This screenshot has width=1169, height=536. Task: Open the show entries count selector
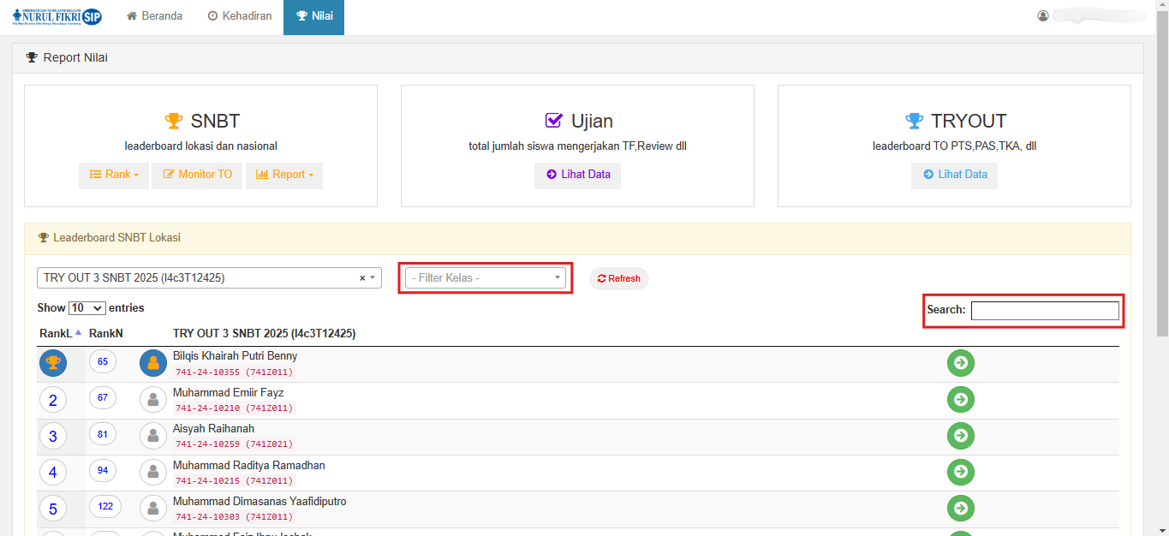[86, 307]
